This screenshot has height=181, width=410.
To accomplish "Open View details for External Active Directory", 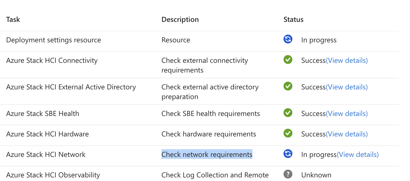I will pos(347,87).
